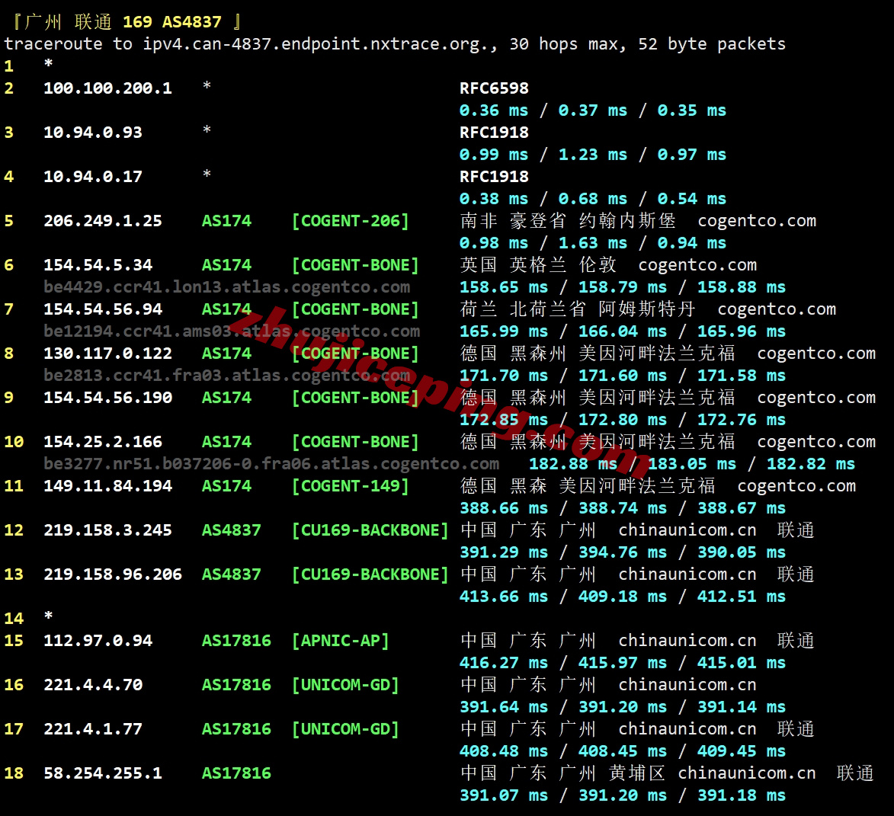This screenshot has width=894, height=816.
Task: Click latency value 165.99 ms
Action: coord(504,331)
